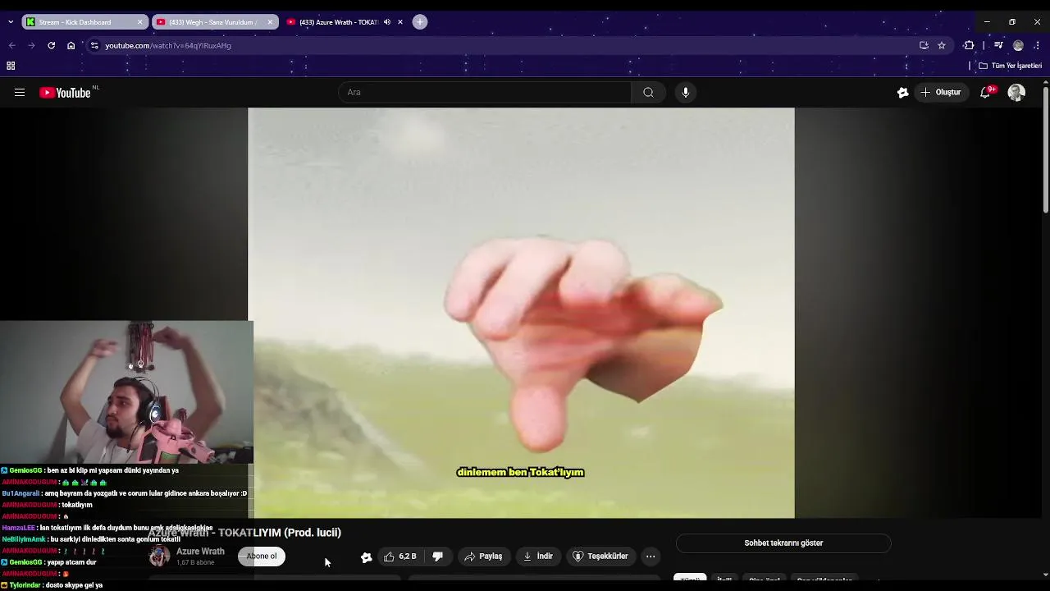Click the İndir download button
The width and height of the screenshot is (1050, 591).
(x=538, y=557)
